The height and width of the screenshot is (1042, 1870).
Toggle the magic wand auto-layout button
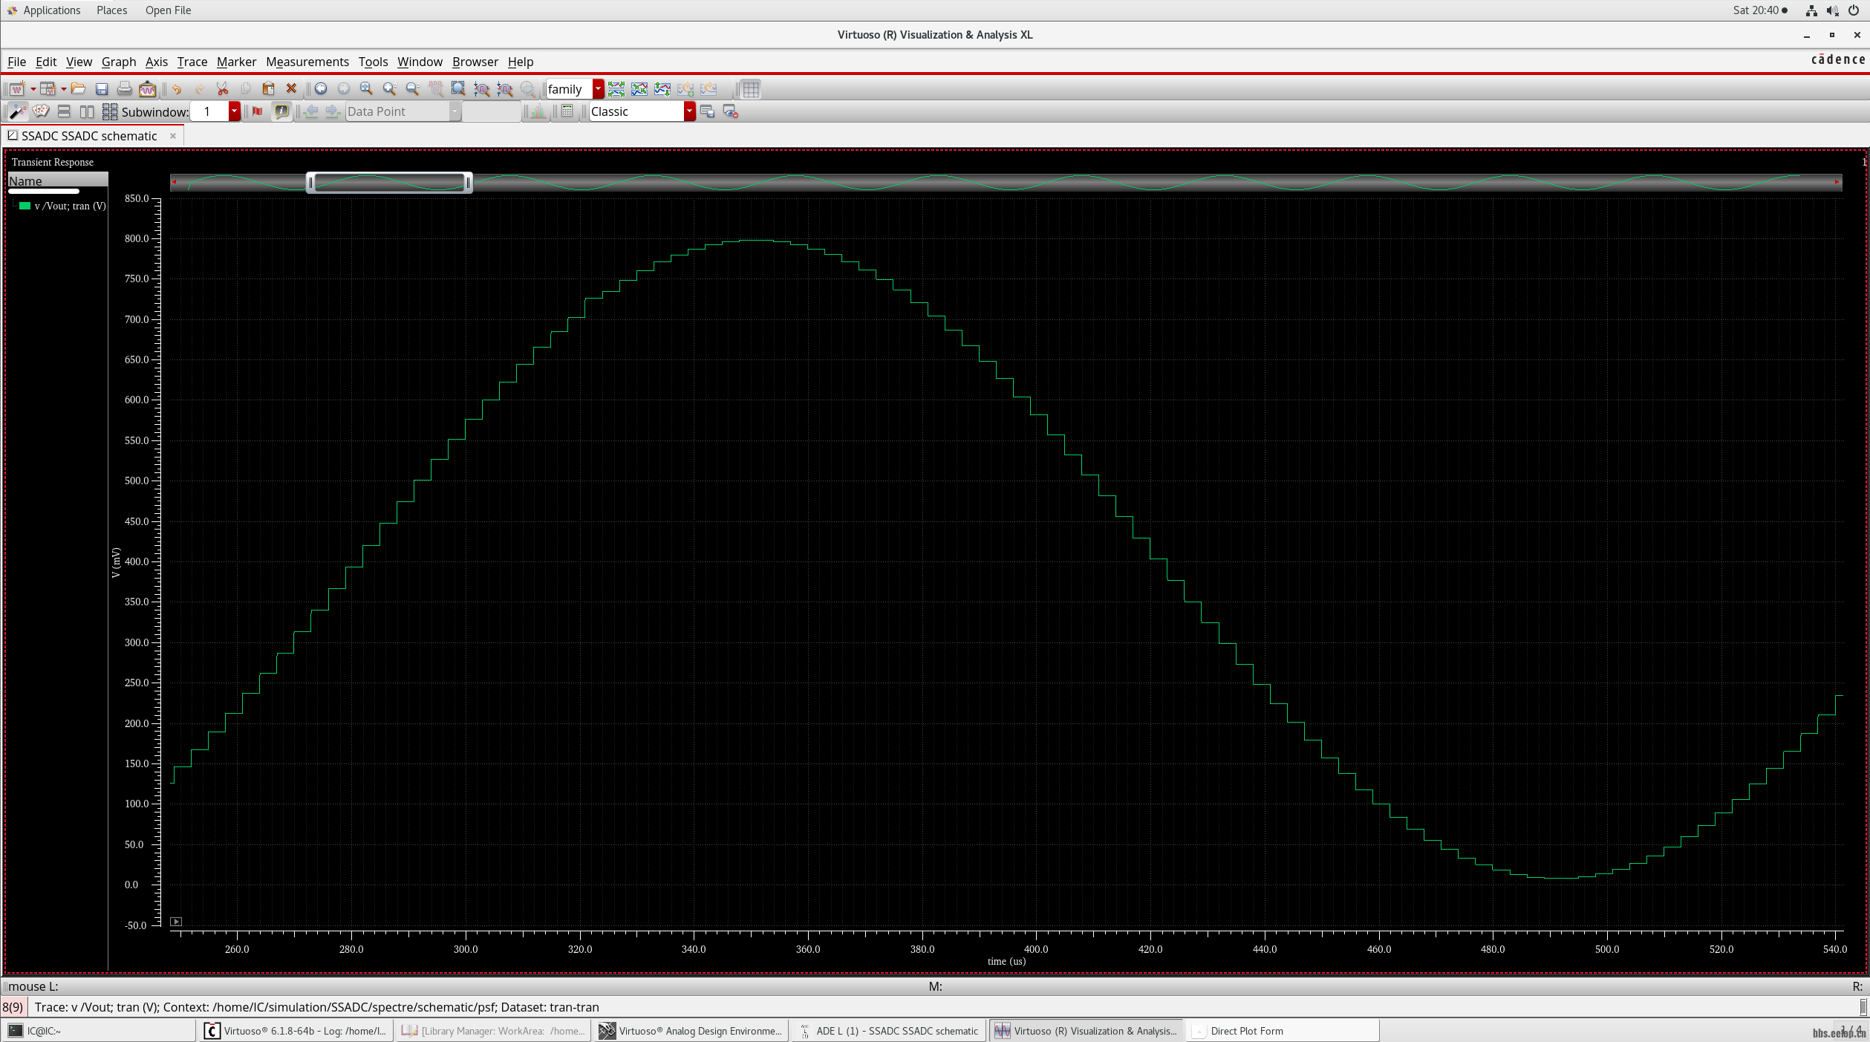coord(16,111)
